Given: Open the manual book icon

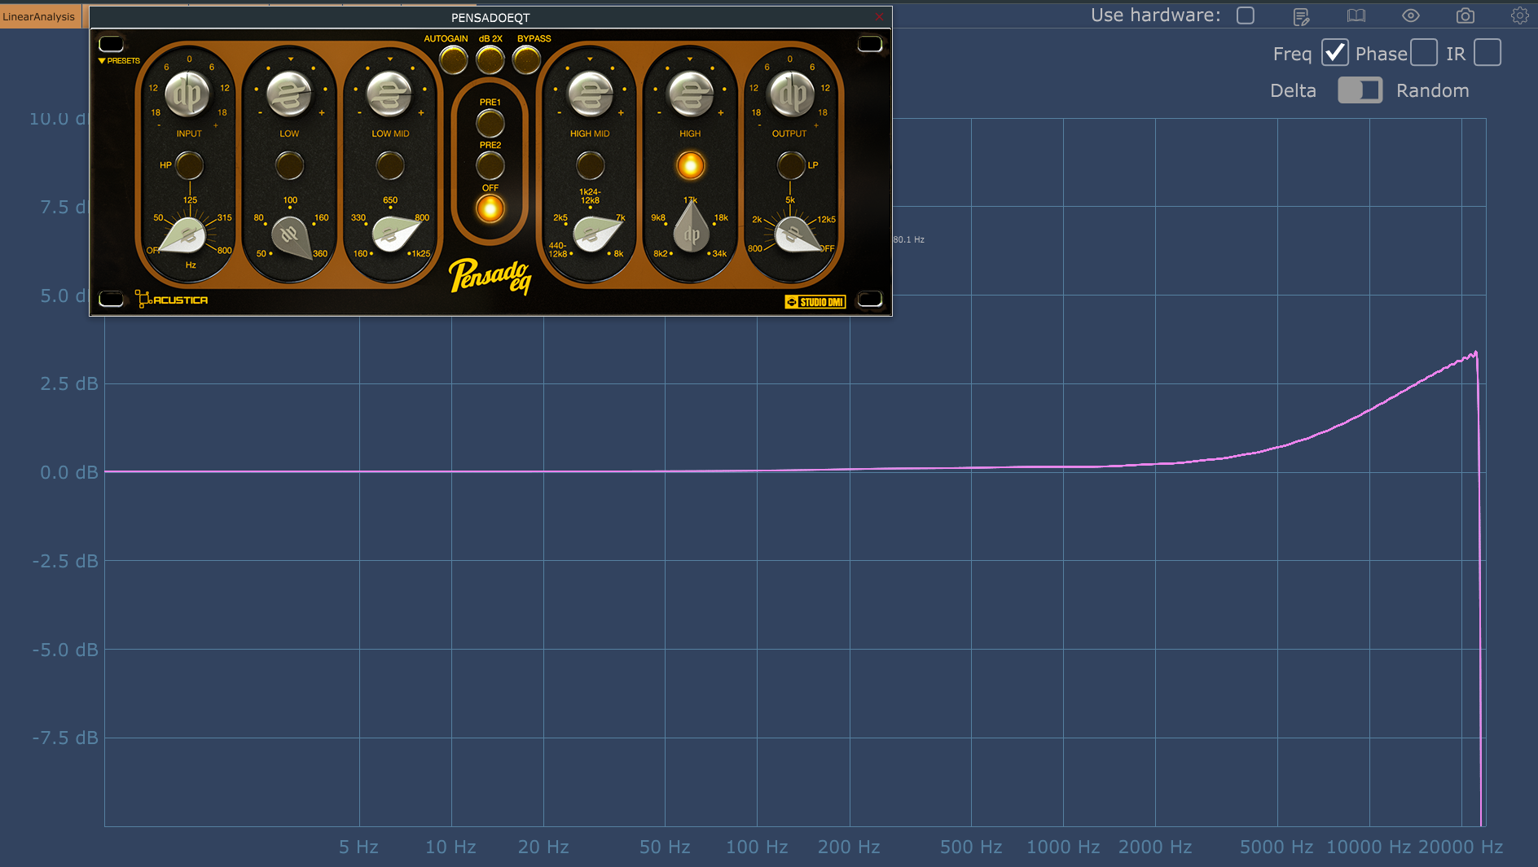Looking at the screenshot, I should click(1356, 15).
